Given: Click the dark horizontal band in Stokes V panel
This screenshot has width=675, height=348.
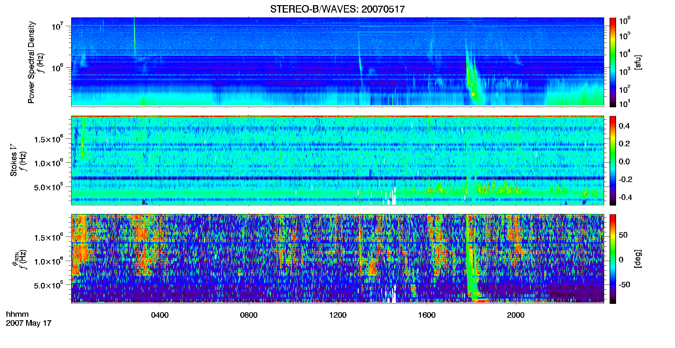Looking at the screenshot, I should pos(337,178).
